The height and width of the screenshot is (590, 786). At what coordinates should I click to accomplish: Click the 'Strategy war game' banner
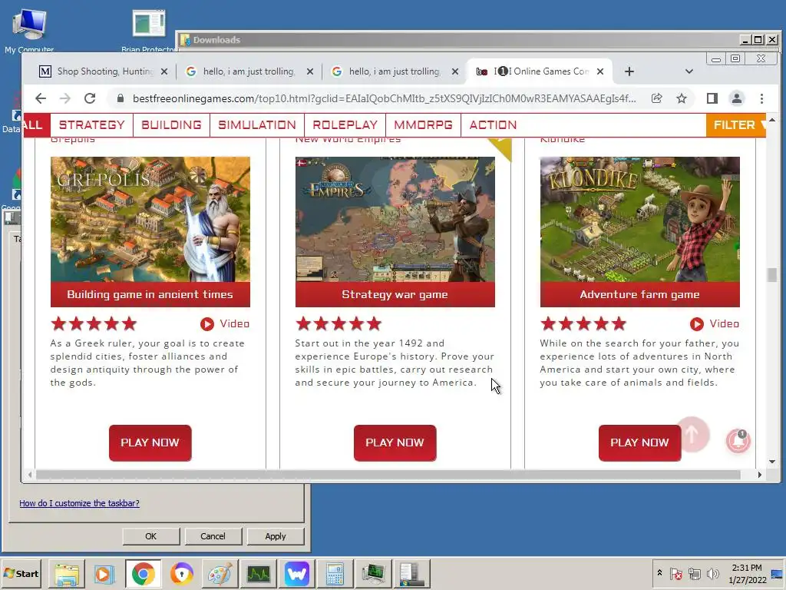click(x=395, y=294)
